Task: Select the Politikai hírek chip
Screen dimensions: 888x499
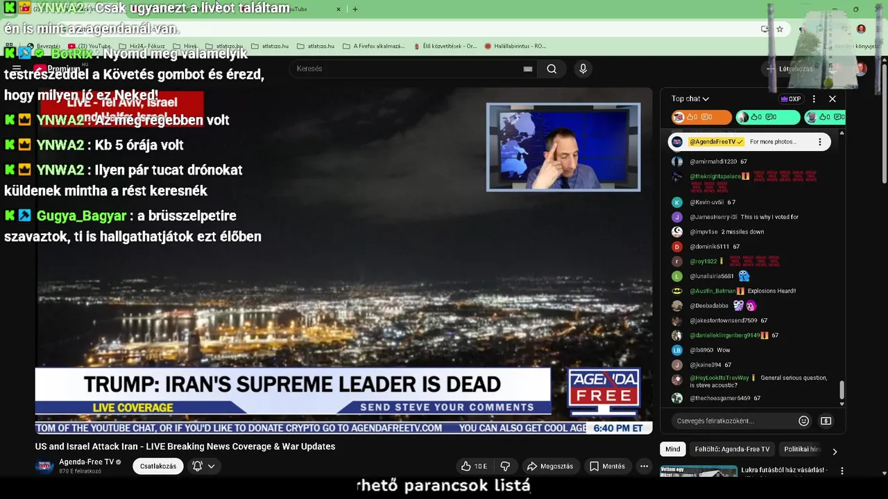Action: [802, 449]
